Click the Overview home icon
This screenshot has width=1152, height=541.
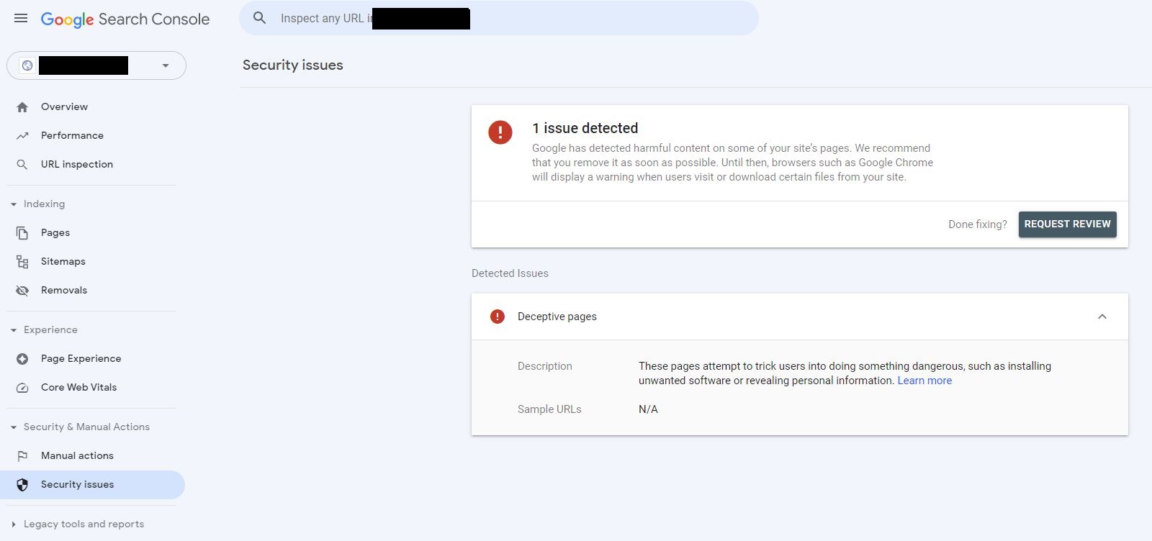pyautogui.click(x=22, y=107)
